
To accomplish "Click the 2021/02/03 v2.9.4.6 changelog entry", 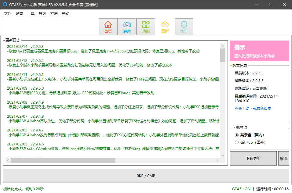I will point(113,146).
